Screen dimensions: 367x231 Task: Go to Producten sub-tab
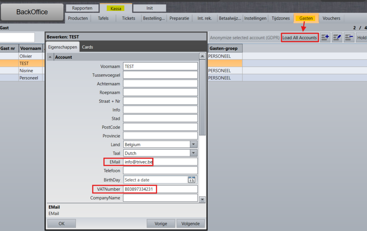tap(78, 18)
